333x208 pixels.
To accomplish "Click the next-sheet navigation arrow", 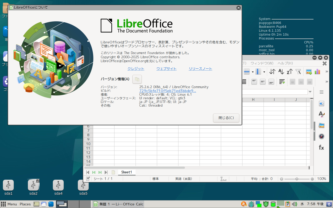I will (100, 172).
